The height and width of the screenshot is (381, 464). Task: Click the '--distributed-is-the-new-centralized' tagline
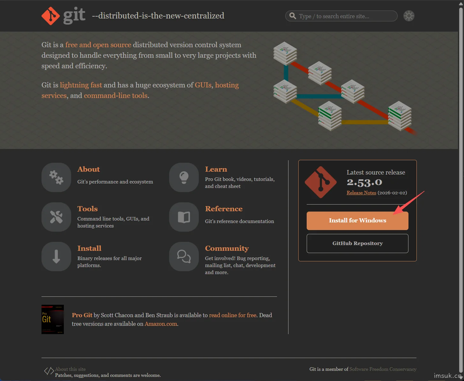tap(158, 16)
